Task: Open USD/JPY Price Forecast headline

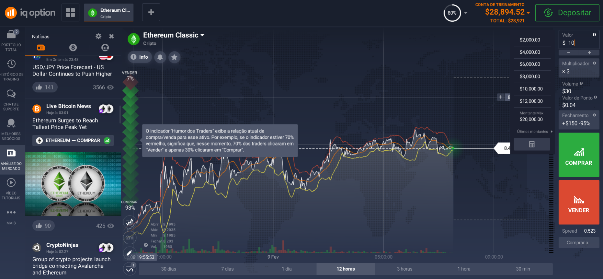Action: (x=72, y=71)
